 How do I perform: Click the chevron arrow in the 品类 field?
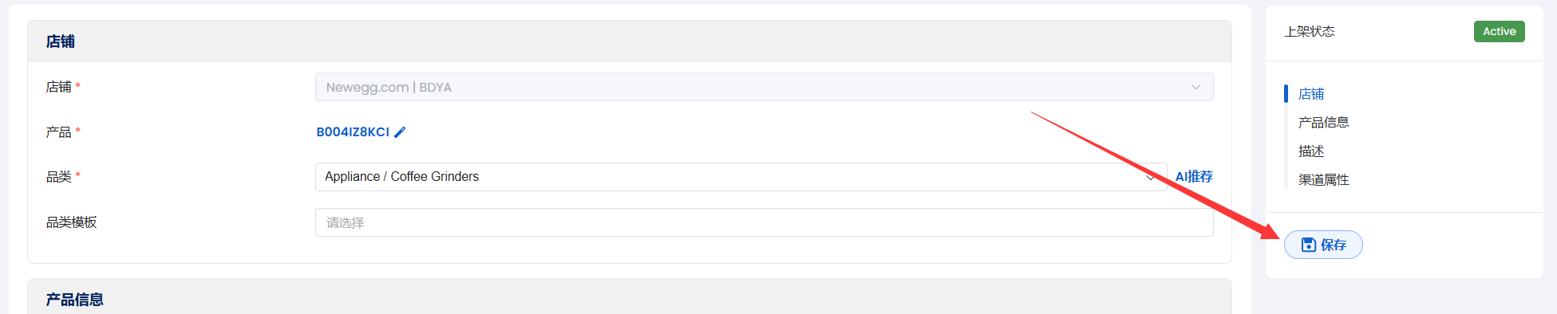[1150, 177]
